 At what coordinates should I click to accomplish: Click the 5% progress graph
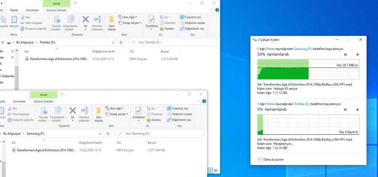(308, 125)
